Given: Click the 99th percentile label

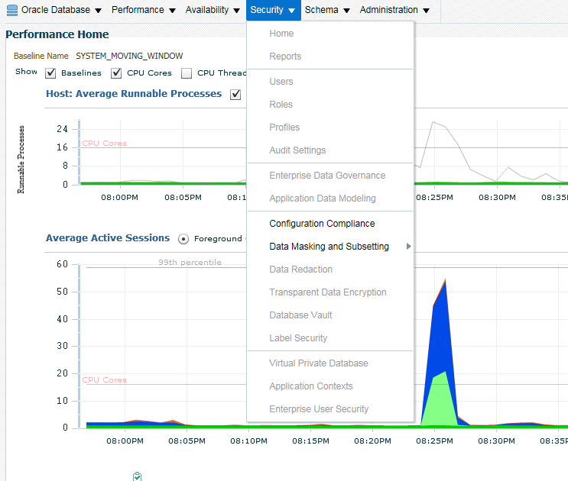Looking at the screenshot, I should 190,262.
